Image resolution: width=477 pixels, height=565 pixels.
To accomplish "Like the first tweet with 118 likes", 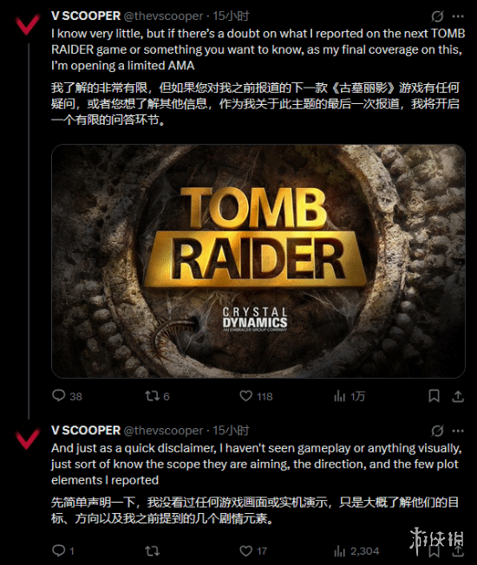I will 256,396.
